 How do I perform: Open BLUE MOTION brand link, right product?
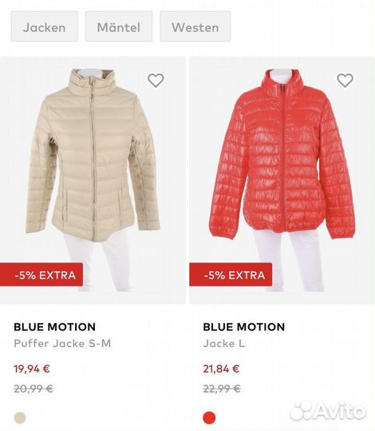244,326
